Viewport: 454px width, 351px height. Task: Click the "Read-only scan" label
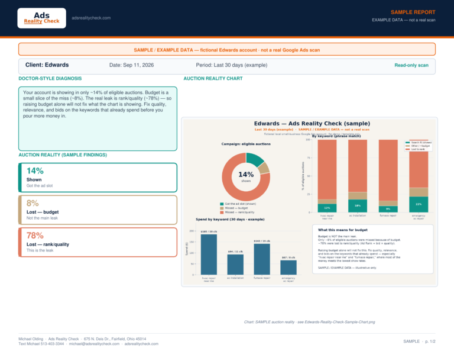[x=411, y=65]
